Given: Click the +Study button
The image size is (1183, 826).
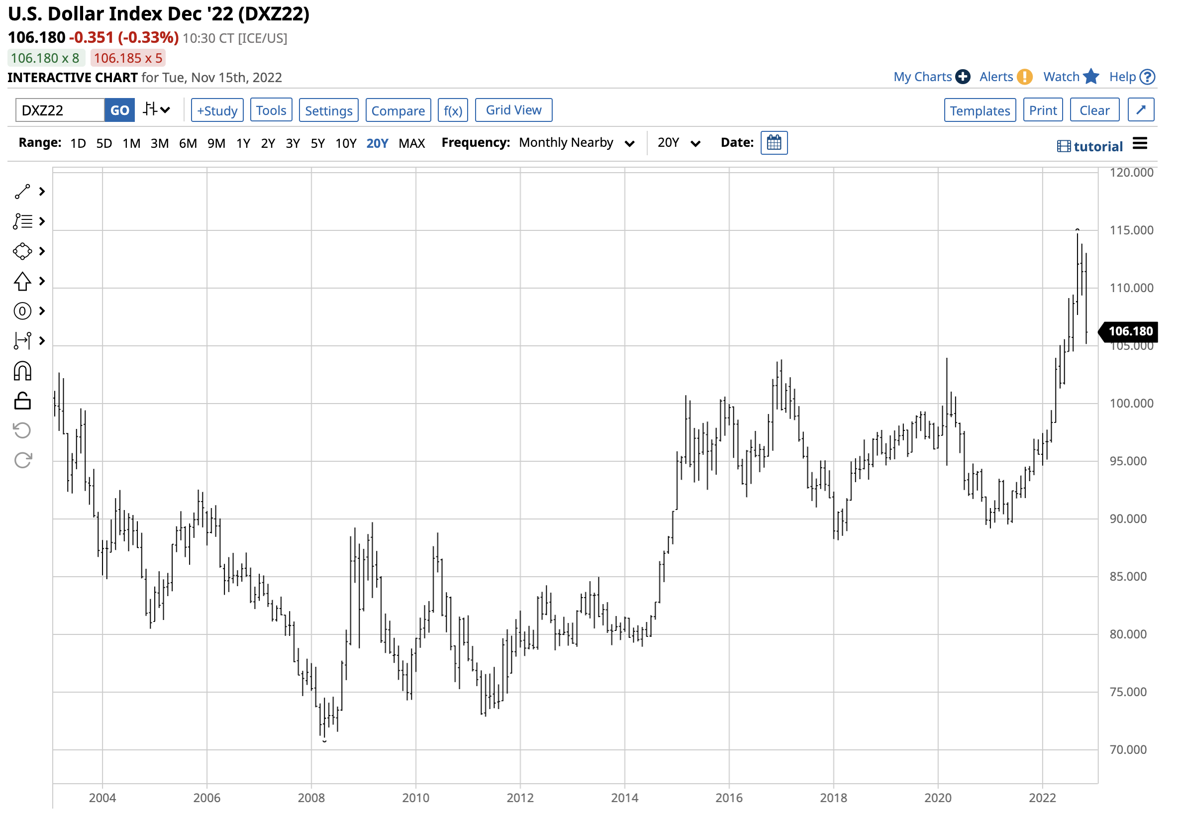Looking at the screenshot, I should coord(217,110).
